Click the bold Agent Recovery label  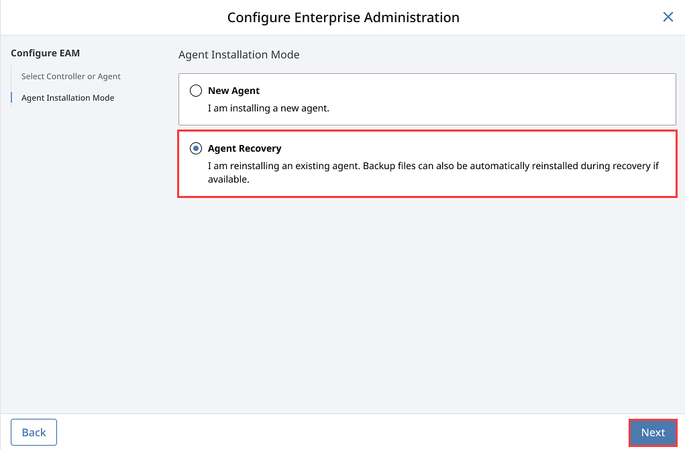[x=244, y=148]
